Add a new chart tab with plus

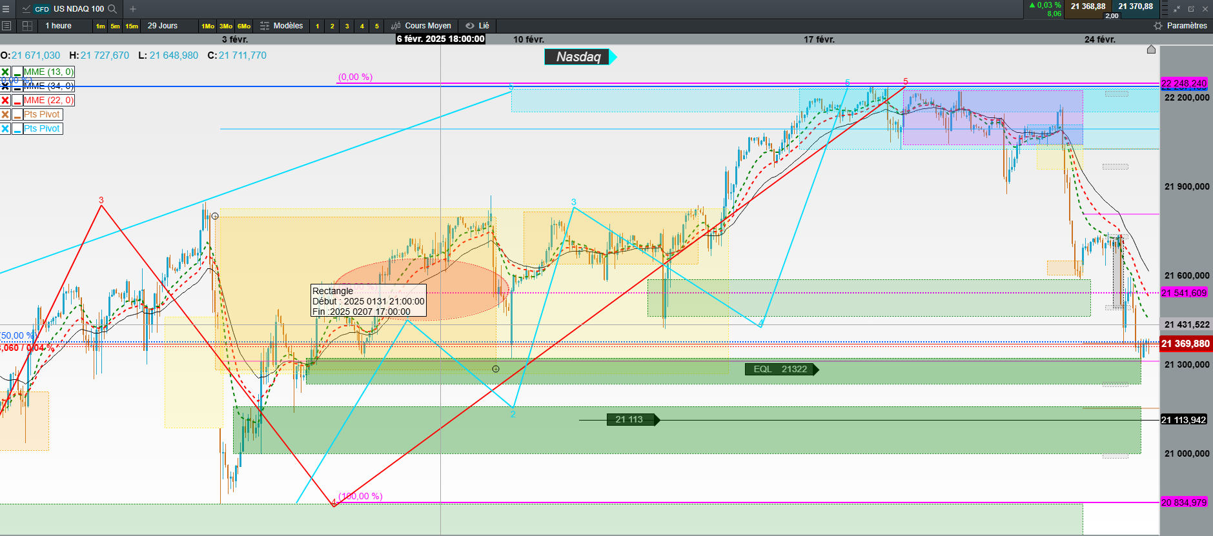click(133, 9)
